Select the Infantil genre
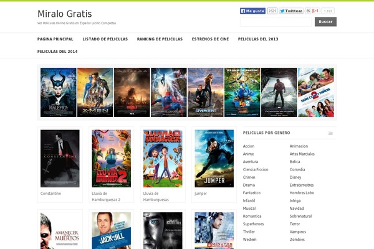 click(249, 200)
